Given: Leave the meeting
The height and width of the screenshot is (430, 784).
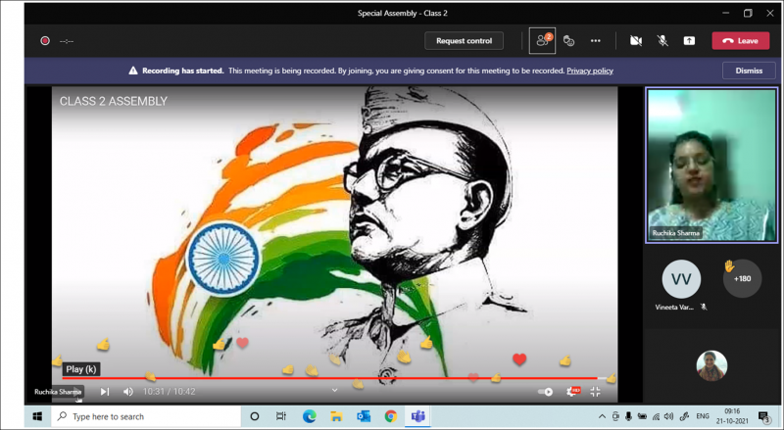Looking at the screenshot, I should (x=741, y=41).
